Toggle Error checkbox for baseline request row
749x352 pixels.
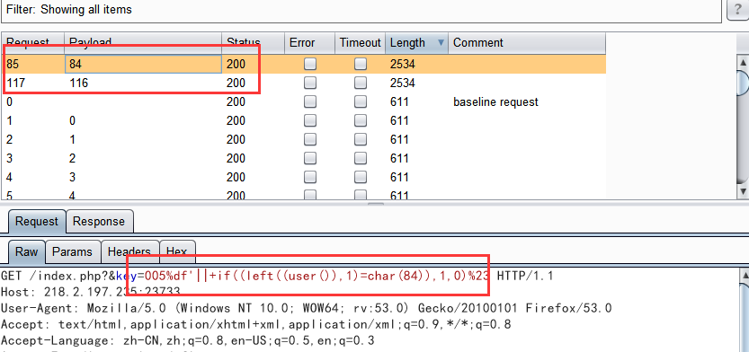point(310,101)
